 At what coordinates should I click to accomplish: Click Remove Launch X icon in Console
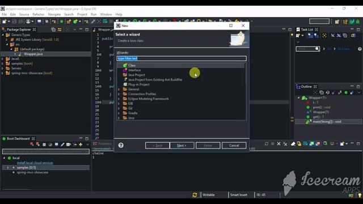[278, 144]
